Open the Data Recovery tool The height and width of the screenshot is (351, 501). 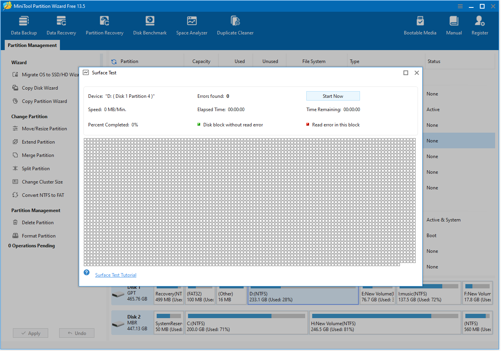click(x=61, y=24)
